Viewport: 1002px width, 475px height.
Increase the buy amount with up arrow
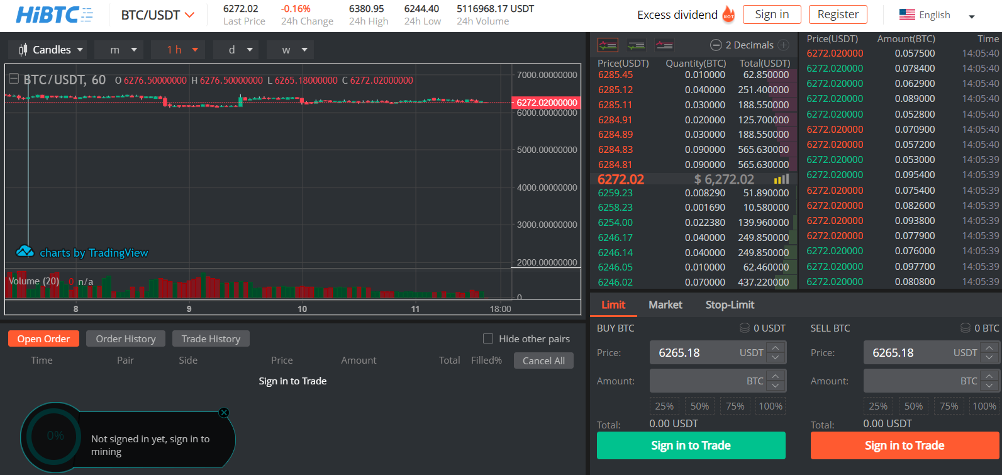point(776,376)
